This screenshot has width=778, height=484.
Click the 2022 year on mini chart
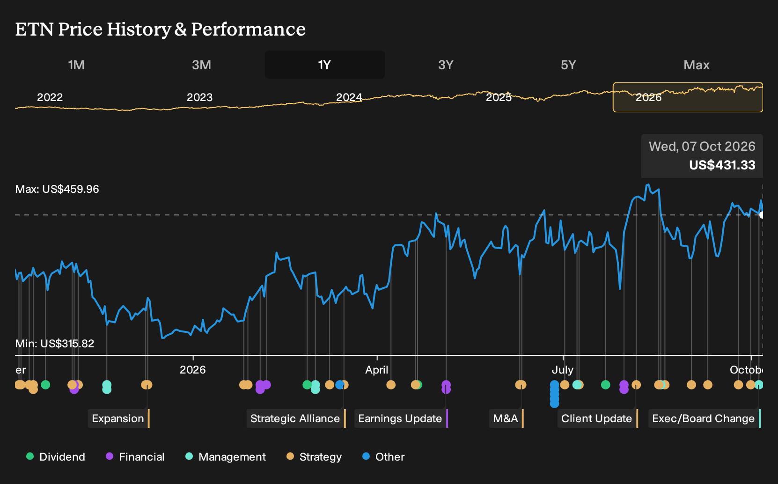pyautogui.click(x=50, y=97)
